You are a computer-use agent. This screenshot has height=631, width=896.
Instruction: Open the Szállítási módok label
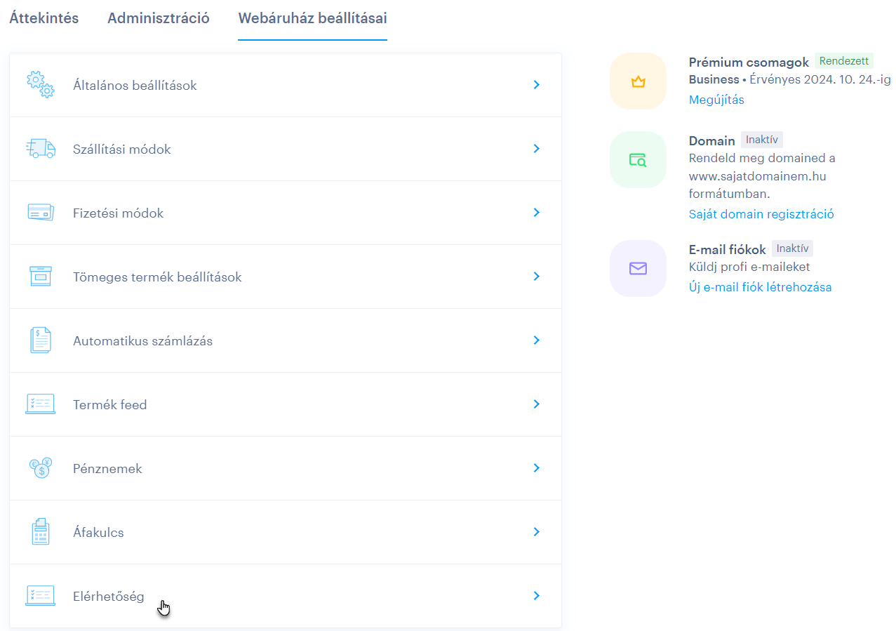(122, 150)
